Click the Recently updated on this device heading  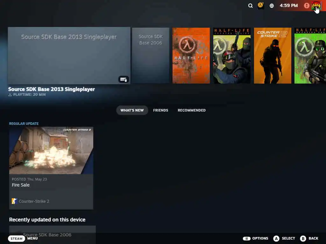(x=47, y=220)
